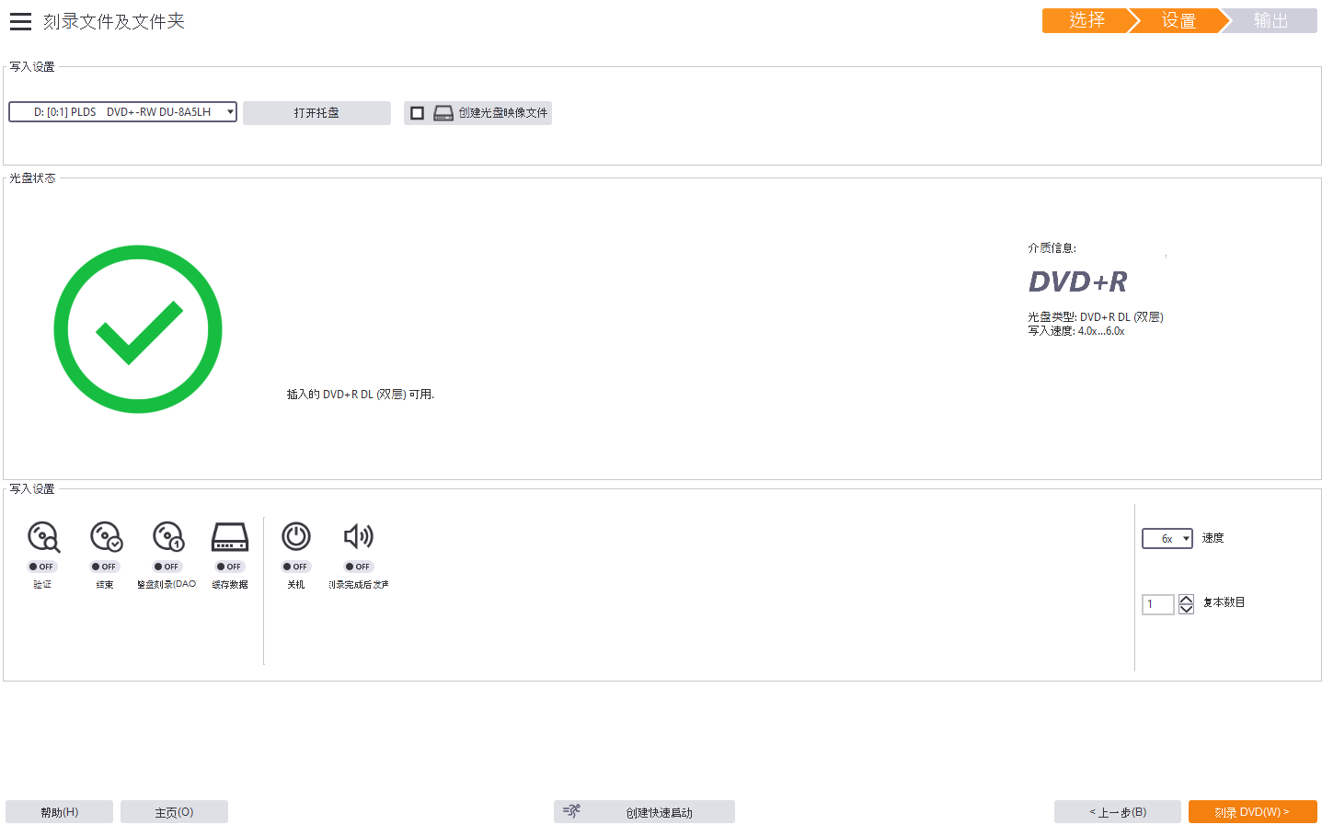Click the copy count (复本数目) input field
The image size is (1322, 825).
click(x=1157, y=604)
